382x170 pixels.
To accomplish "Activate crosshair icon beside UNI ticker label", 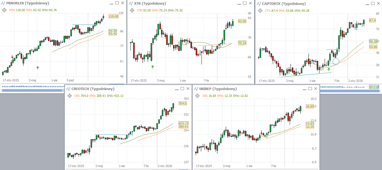I will 197,95.
